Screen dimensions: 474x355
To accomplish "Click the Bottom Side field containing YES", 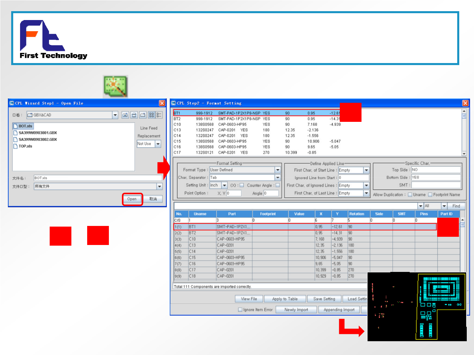I will [436, 177].
